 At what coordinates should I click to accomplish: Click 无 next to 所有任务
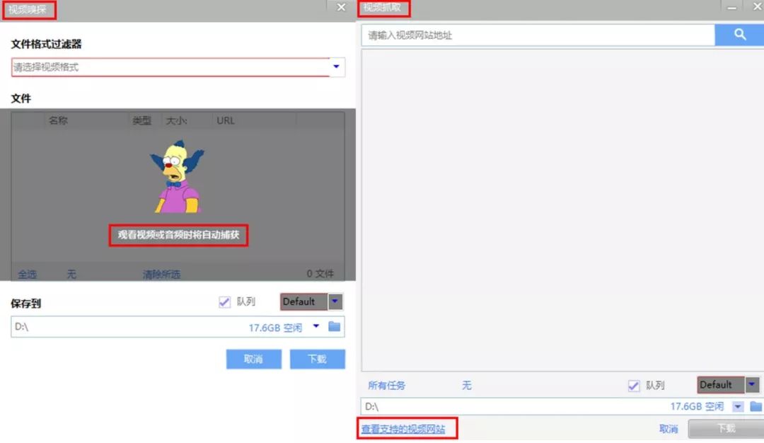tap(466, 386)
